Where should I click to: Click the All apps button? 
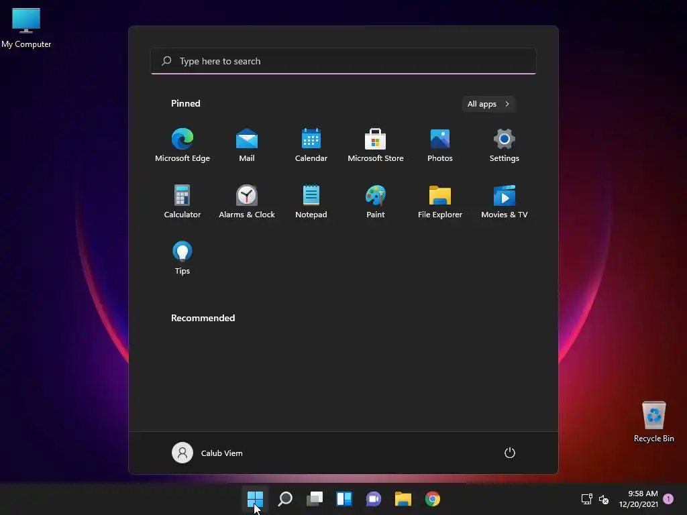(488, 104)
